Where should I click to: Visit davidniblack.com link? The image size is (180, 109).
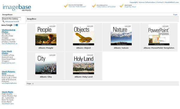[172, 2]
